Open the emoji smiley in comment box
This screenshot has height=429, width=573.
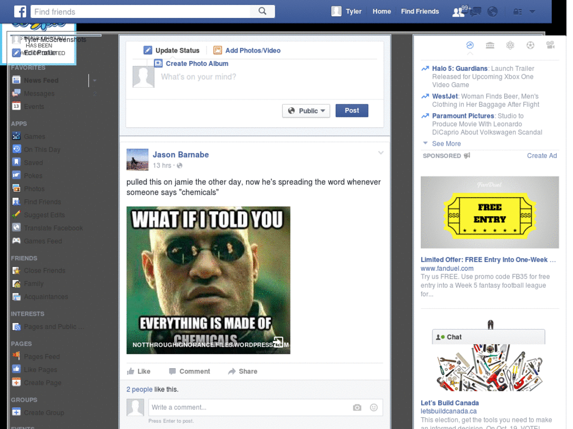click(373, 407)
